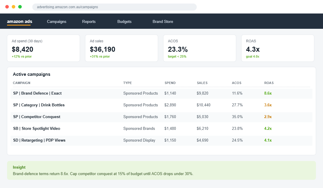Click Sponsored Products type in Brand Defence row
323x188 pixels.
tap(140, 93)
